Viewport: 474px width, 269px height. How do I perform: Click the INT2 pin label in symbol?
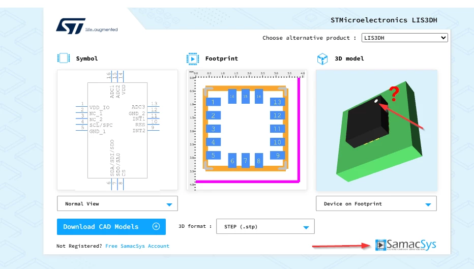139,131
